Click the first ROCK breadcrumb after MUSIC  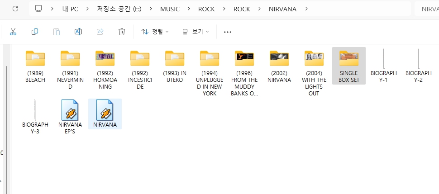pos(206,9)
